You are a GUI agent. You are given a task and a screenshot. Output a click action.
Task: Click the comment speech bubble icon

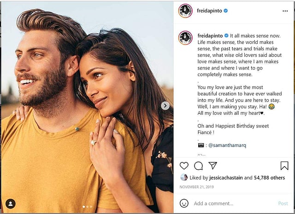[x=198, y=166]
